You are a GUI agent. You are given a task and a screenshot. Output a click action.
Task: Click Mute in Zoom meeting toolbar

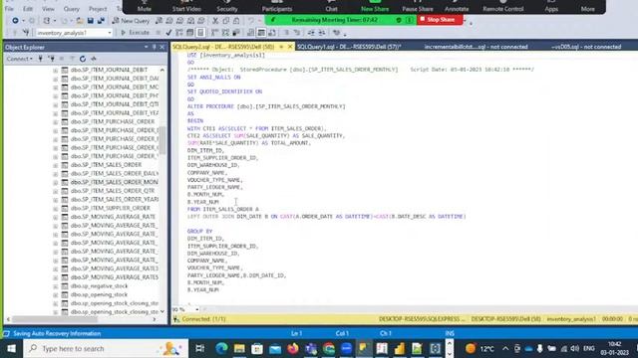pyautogui.click(x=144, y=6)
